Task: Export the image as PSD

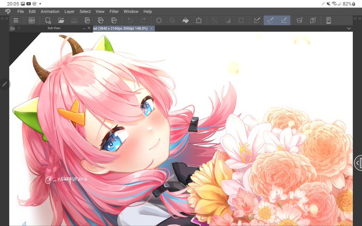Action: point(114,21)
